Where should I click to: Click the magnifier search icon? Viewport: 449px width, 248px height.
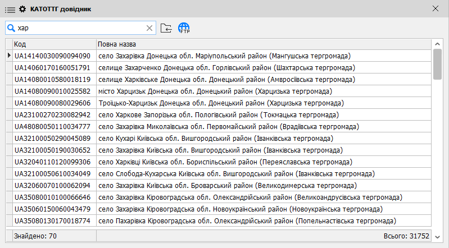point(11,28)
